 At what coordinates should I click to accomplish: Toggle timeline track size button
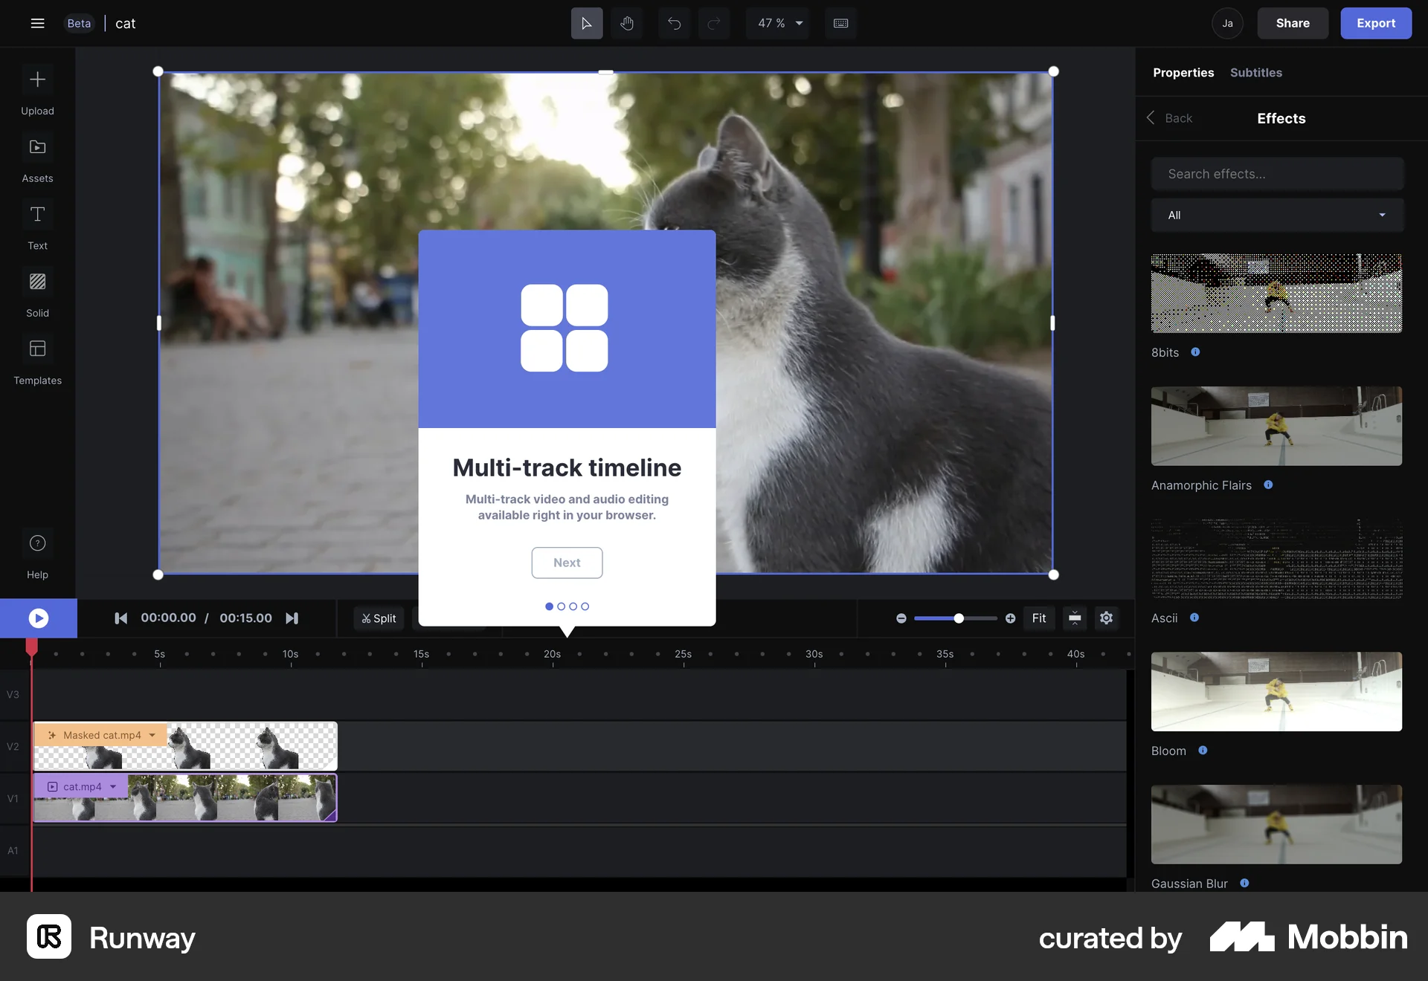(1075, 618)
